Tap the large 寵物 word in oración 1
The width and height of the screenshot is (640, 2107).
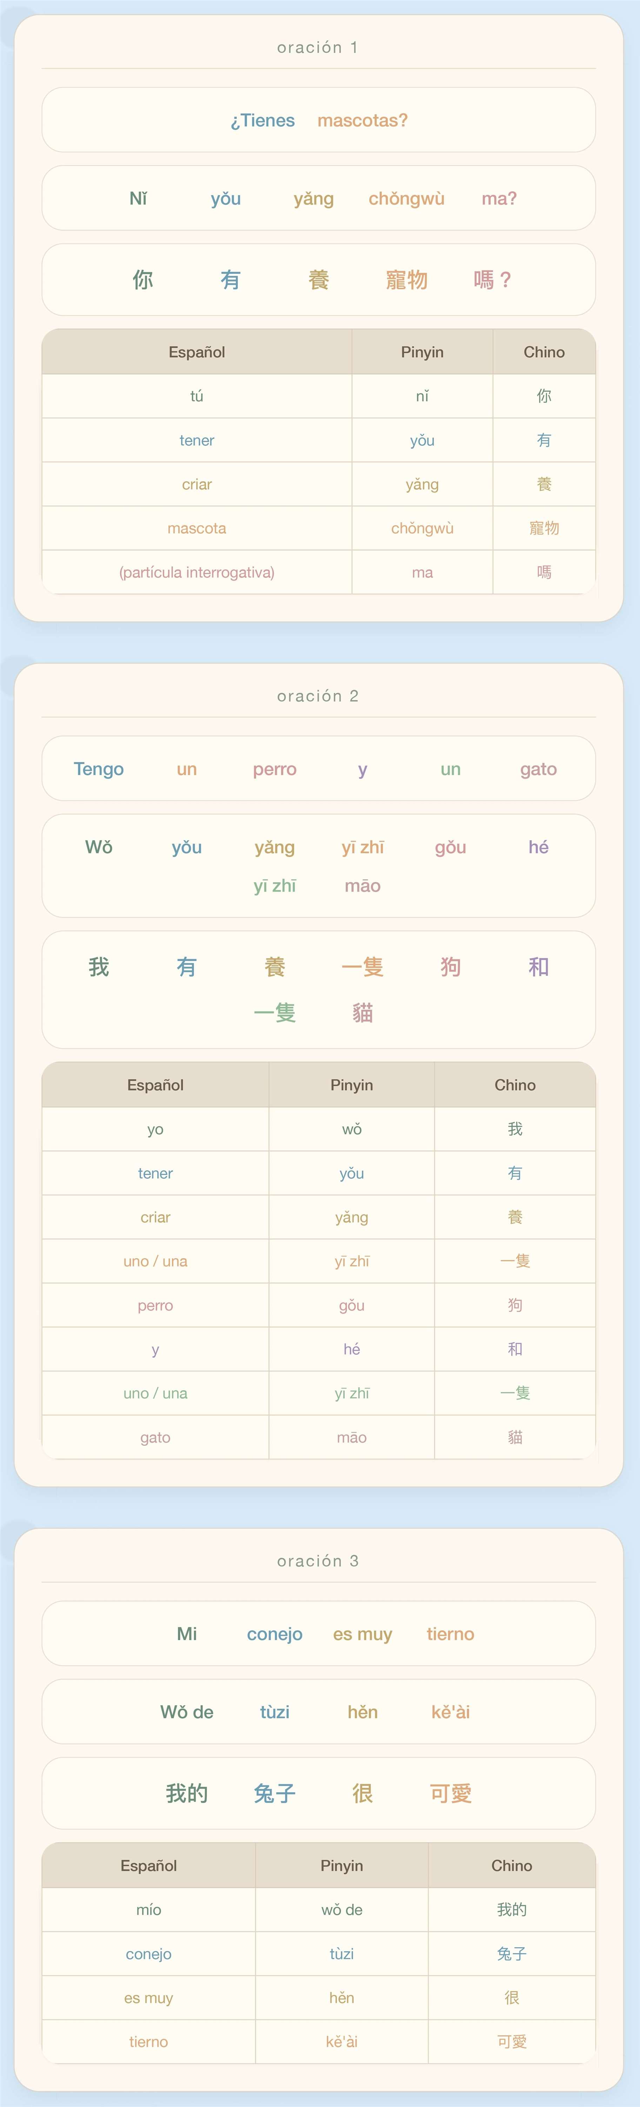[406, 280]
